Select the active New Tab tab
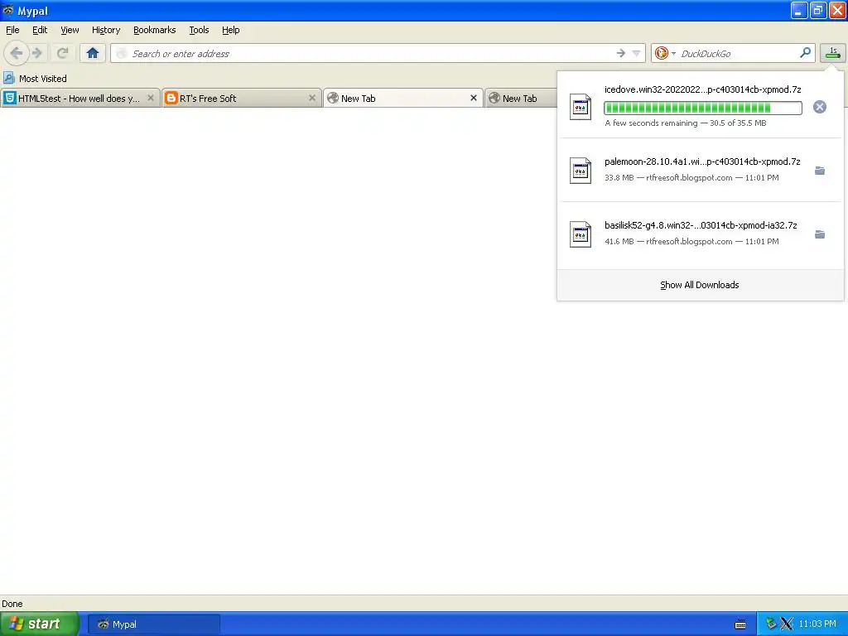The height and width of the screenshot is (636, 848). pyautogui.click(x=402, y=98)
